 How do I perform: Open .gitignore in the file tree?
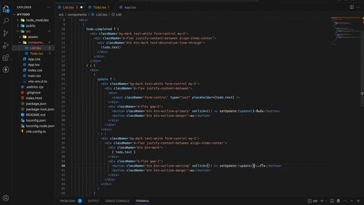(x=33, y=92)
